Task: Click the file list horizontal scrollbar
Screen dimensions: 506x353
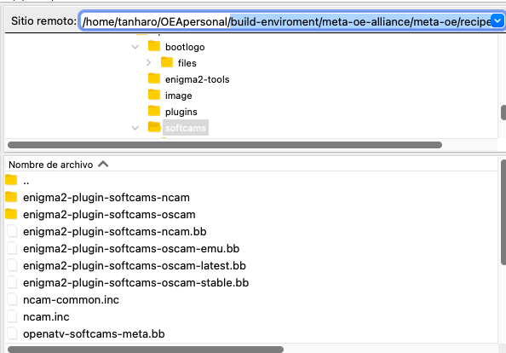Action: (146, 350)
